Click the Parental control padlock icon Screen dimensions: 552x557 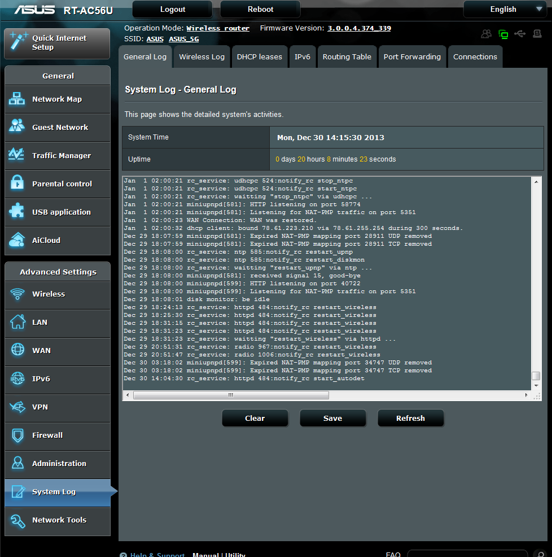tap(17, 182)
